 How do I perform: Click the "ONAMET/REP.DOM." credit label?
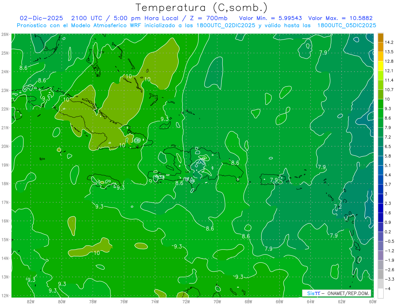[348, 293]
